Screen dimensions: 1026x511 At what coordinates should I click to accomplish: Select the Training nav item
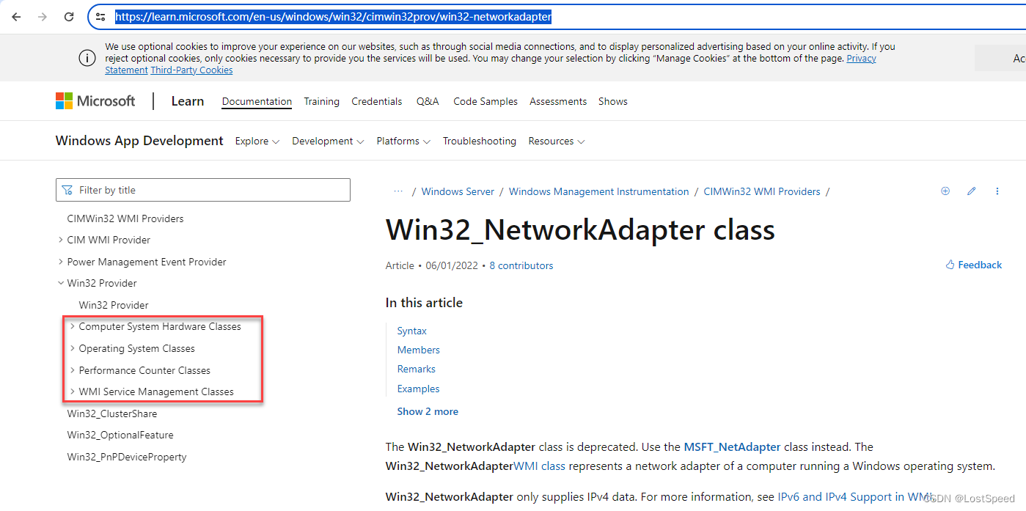[x=321, y=101]
